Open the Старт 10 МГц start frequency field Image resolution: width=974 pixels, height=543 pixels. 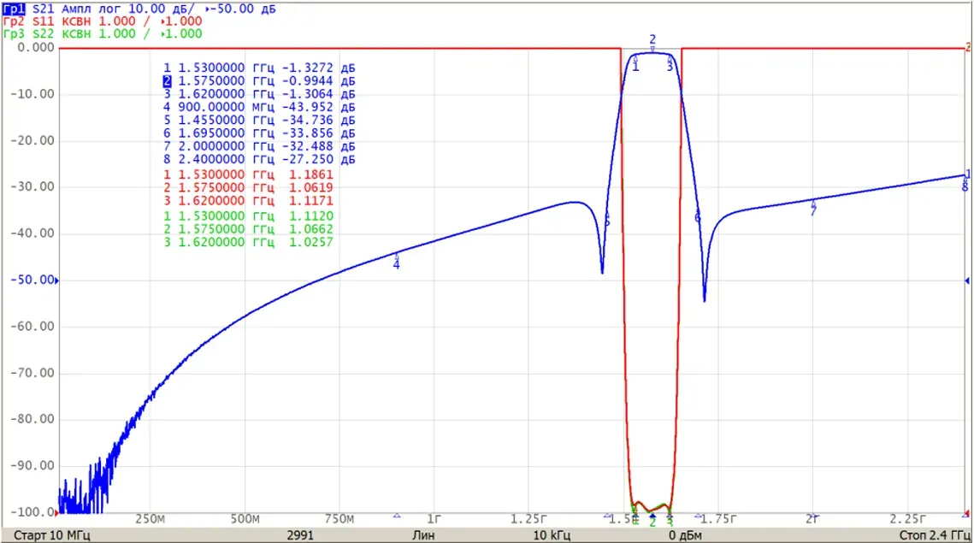[x=52, y=535]
